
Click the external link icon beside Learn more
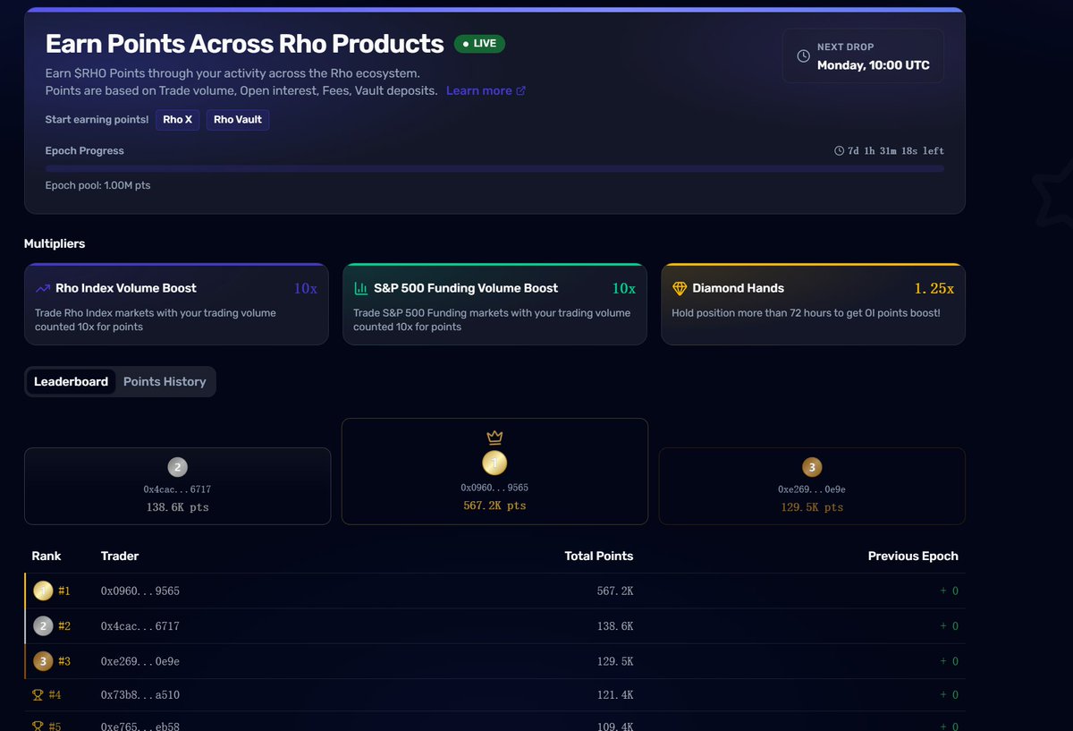pos(521,90)
